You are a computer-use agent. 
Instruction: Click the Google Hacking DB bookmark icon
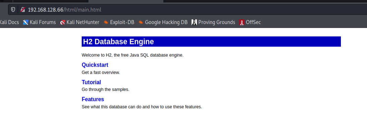[141, 22]
